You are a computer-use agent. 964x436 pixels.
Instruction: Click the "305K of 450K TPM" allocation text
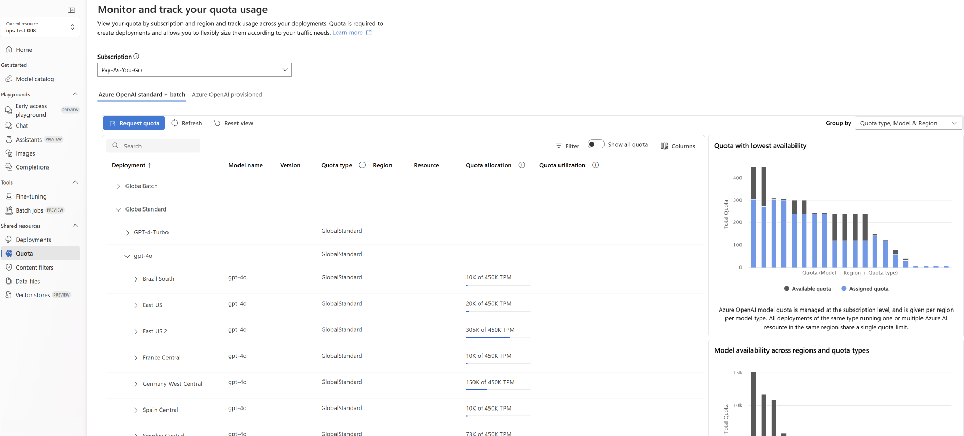coord(490,330)
